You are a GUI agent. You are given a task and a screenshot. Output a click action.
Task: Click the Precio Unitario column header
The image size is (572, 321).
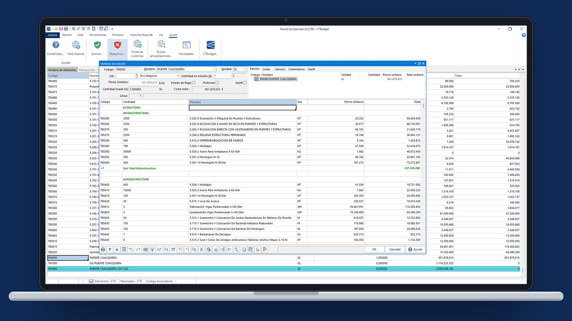tap(335, 102)
